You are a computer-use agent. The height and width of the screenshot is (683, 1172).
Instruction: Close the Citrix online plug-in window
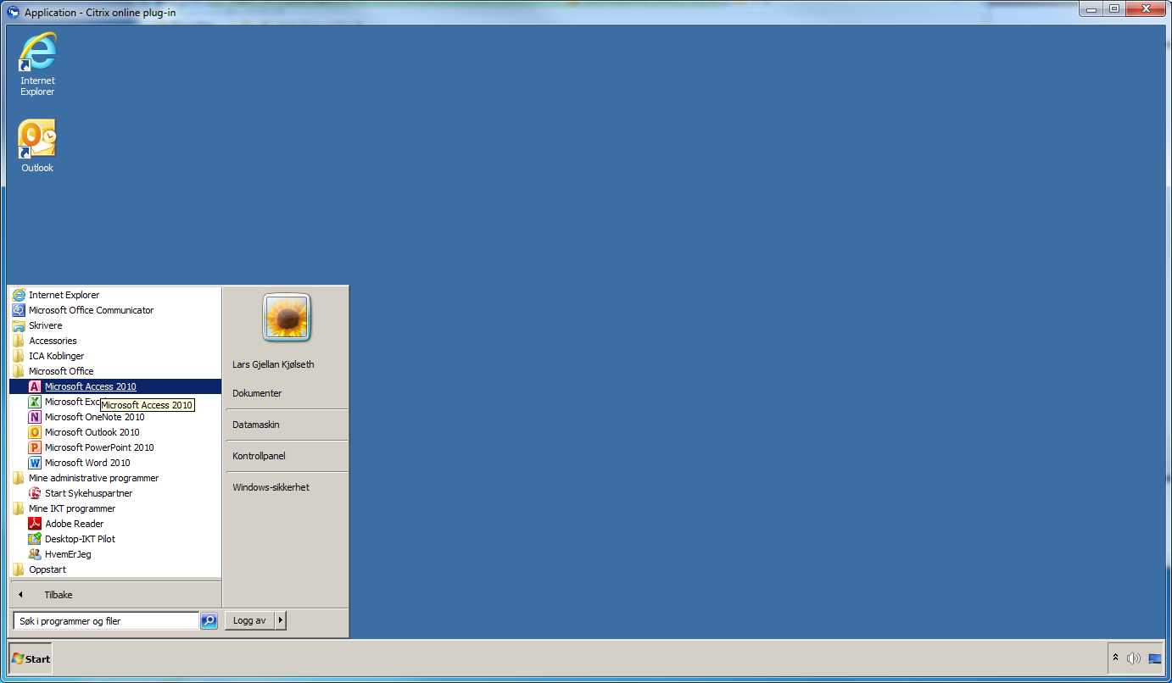tap(1145, 9)
